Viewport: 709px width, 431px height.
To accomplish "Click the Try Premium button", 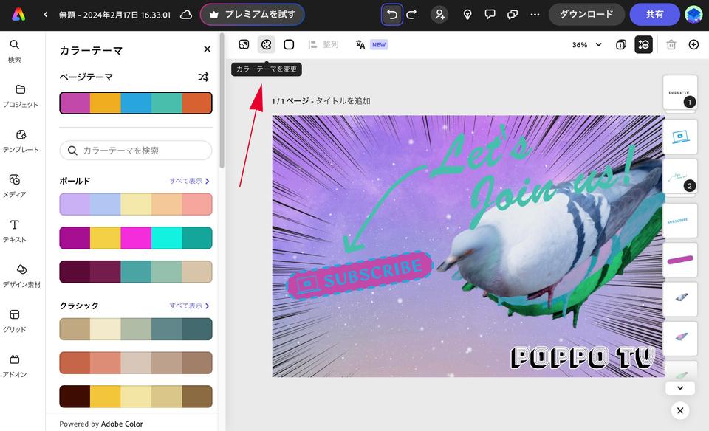I will (x=252, y=14).
